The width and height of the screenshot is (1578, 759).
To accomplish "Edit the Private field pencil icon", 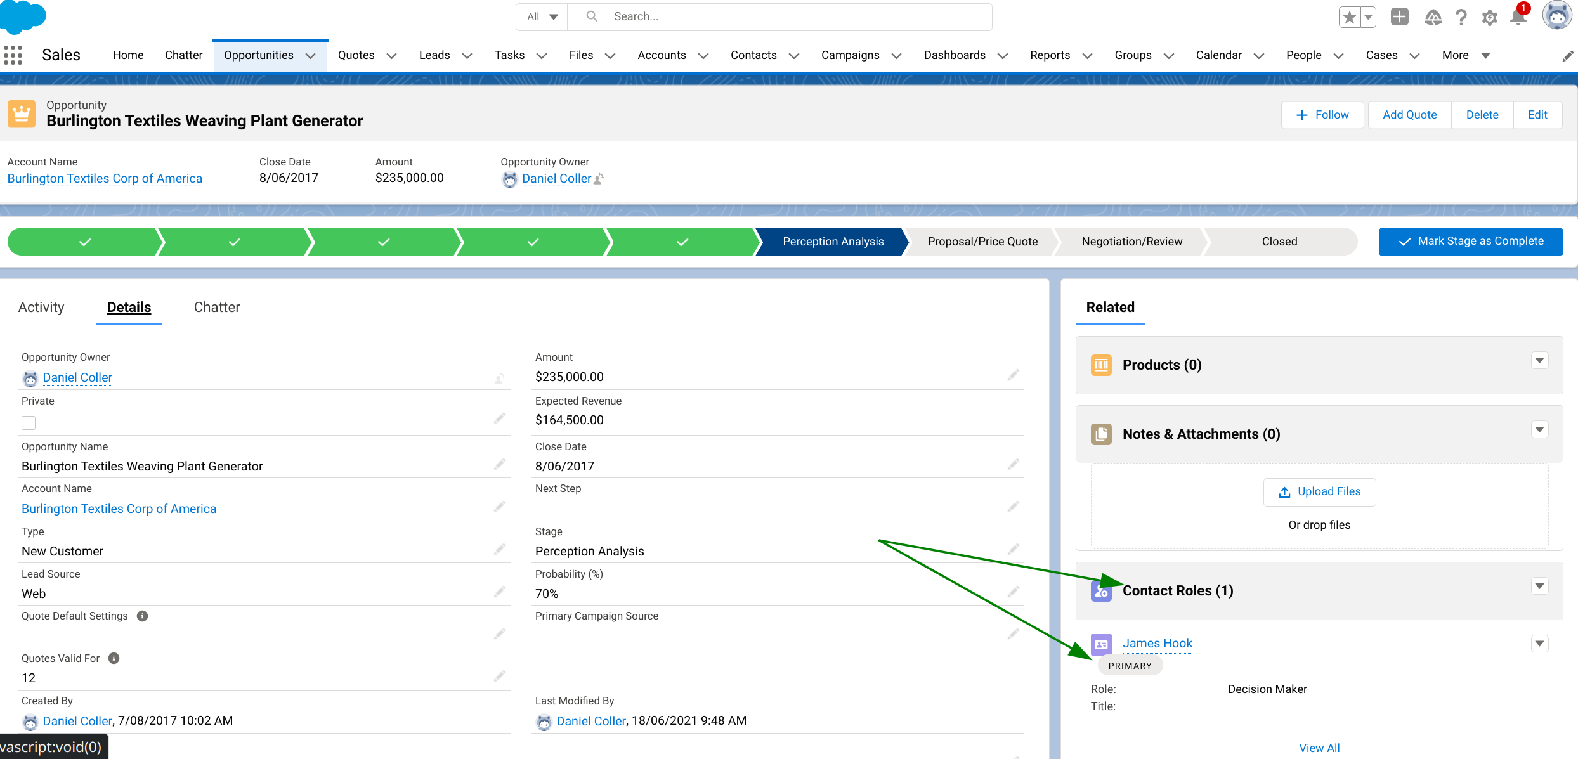I will (500, 418).
